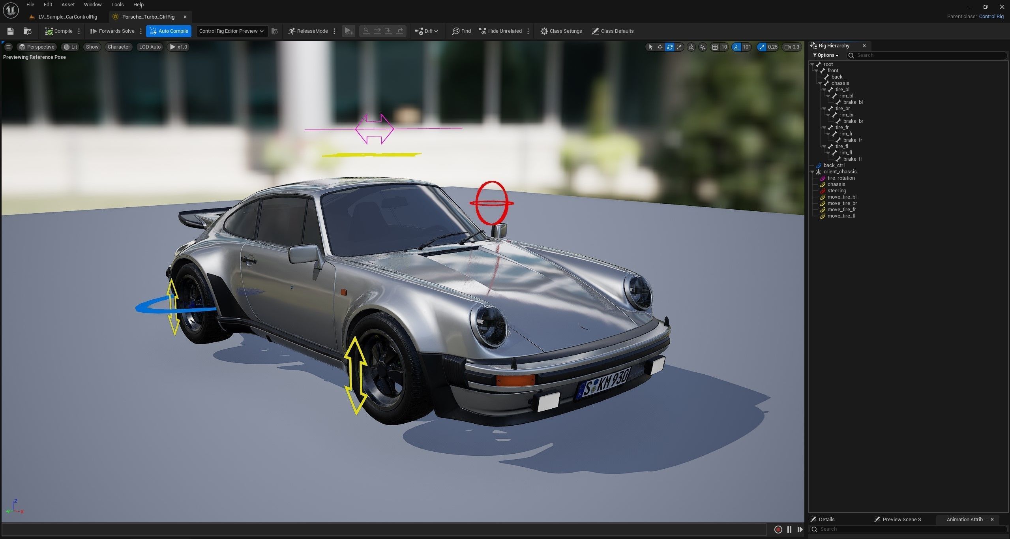1010x539 pixels.
Task: Change rotation snap value 10°
Action: click(746, 47)
